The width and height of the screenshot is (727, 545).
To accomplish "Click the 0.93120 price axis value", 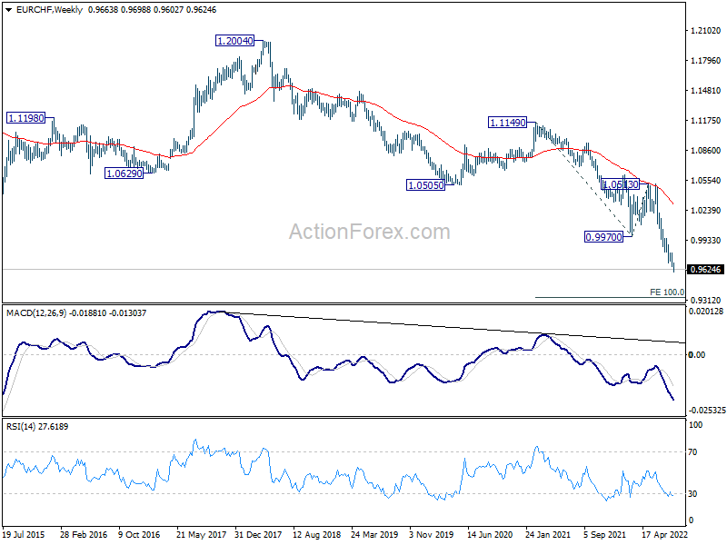I will 706,301.
